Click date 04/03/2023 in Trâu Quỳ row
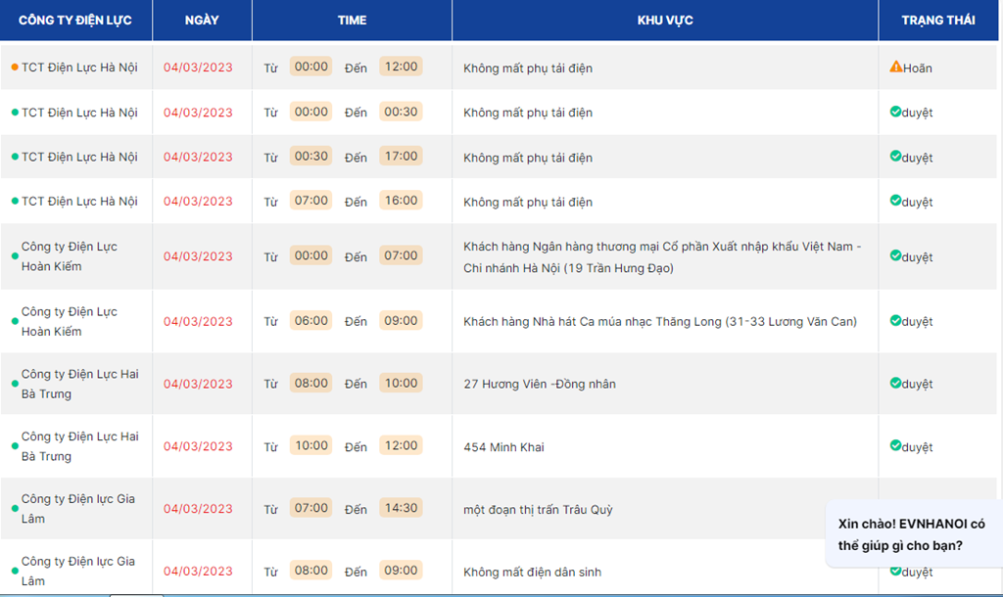 (x=198, y=509)
